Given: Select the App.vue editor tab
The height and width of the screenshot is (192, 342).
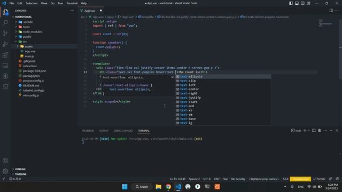Looking at the screenshot, I should (x=90, y=11).
